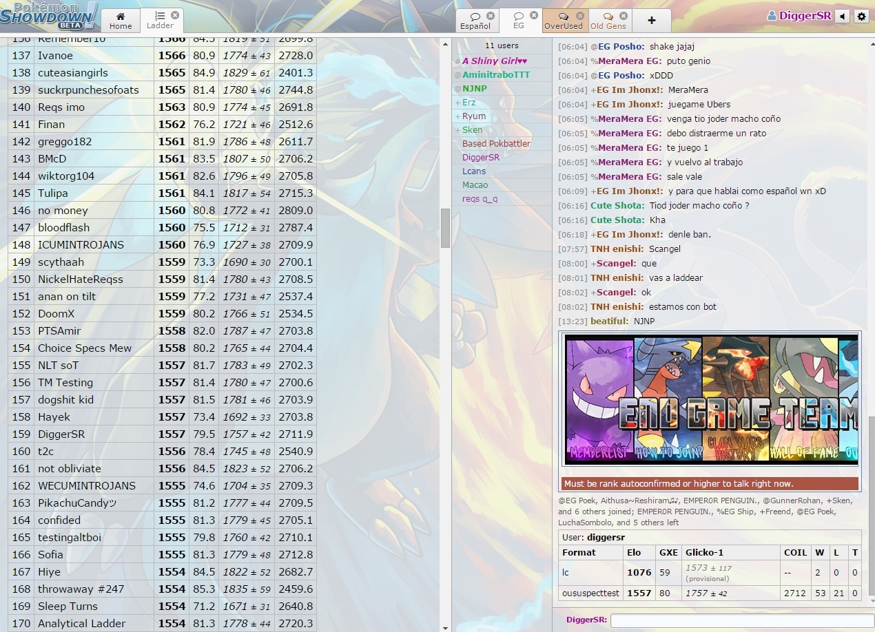Select ladder entry 'Ivanoe' at rank 137
This screenshot has width=875, height=632.
click(x=162, y=55)
